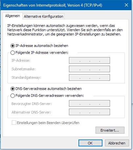Click the last octet of the Subnetzmaske field
Image resolution: width=133 pixels, height=150 pixels.
coord(104,69)
